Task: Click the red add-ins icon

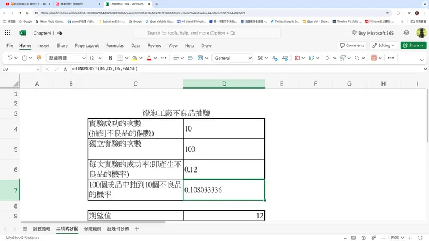Action: [x=374, y=58]
